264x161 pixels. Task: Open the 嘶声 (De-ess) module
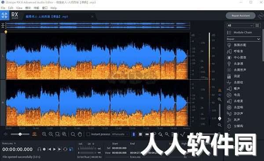pos(234,89)
